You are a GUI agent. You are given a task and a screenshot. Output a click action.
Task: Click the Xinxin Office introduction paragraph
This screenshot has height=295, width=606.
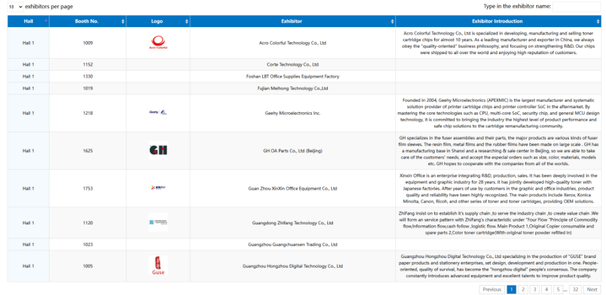[x=498, y=189]
